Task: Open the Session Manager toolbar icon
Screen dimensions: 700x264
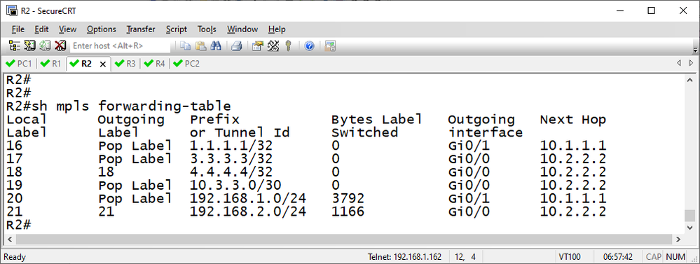Action: click(15, 46)
